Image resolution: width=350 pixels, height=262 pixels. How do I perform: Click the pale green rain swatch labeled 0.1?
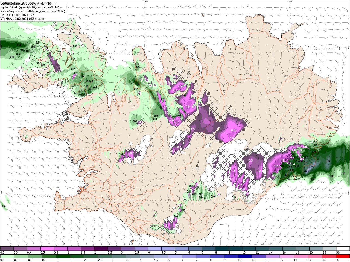pyautogui.click(x=7, y=256)
